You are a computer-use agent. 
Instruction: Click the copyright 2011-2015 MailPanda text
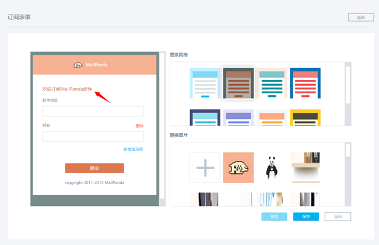(94, 183)
